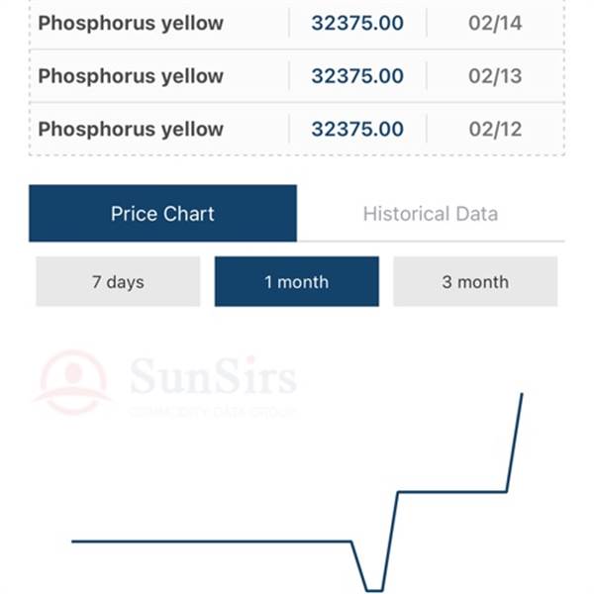Open Phosphorus yellow row dated 02/13
The image size is (594, 594).
pos(297,76)
